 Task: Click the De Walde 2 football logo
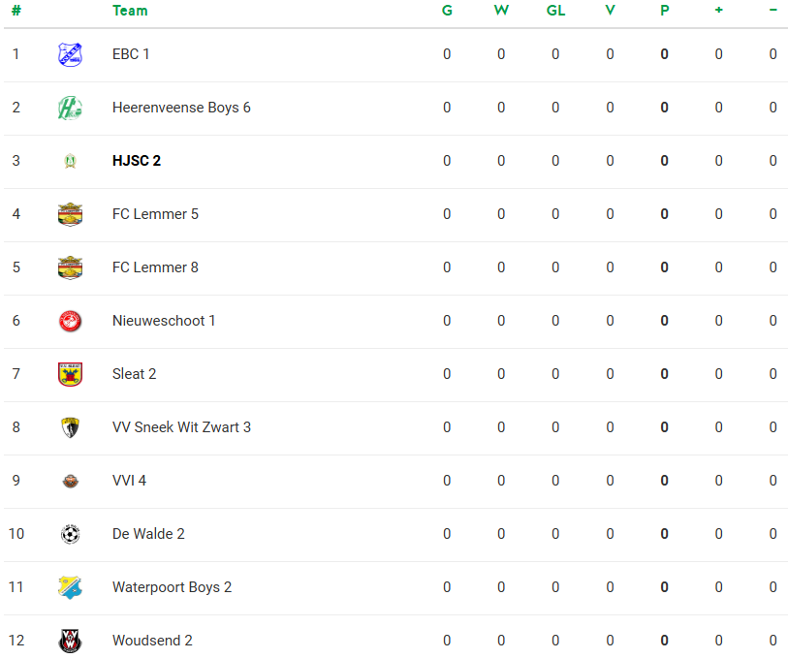(70, 534)
